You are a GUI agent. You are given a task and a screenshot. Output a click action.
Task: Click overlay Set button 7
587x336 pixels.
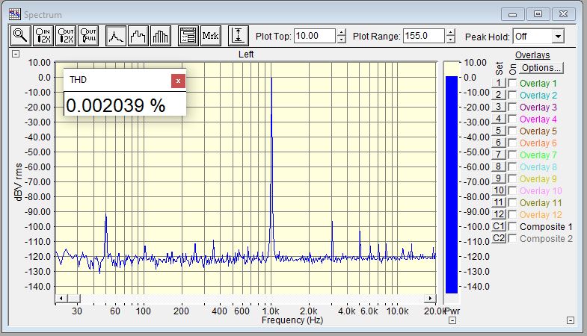tap(499, 155)
